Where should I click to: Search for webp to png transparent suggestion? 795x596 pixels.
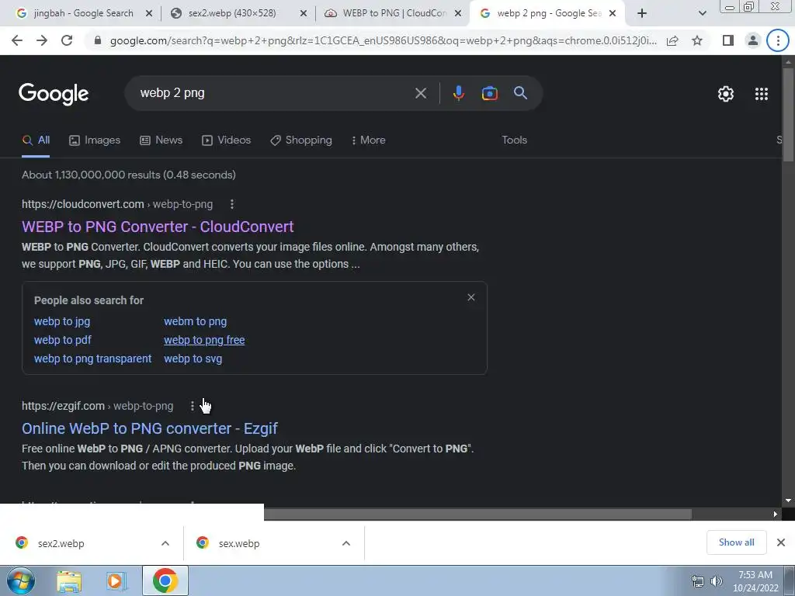(x=93, y=359)
